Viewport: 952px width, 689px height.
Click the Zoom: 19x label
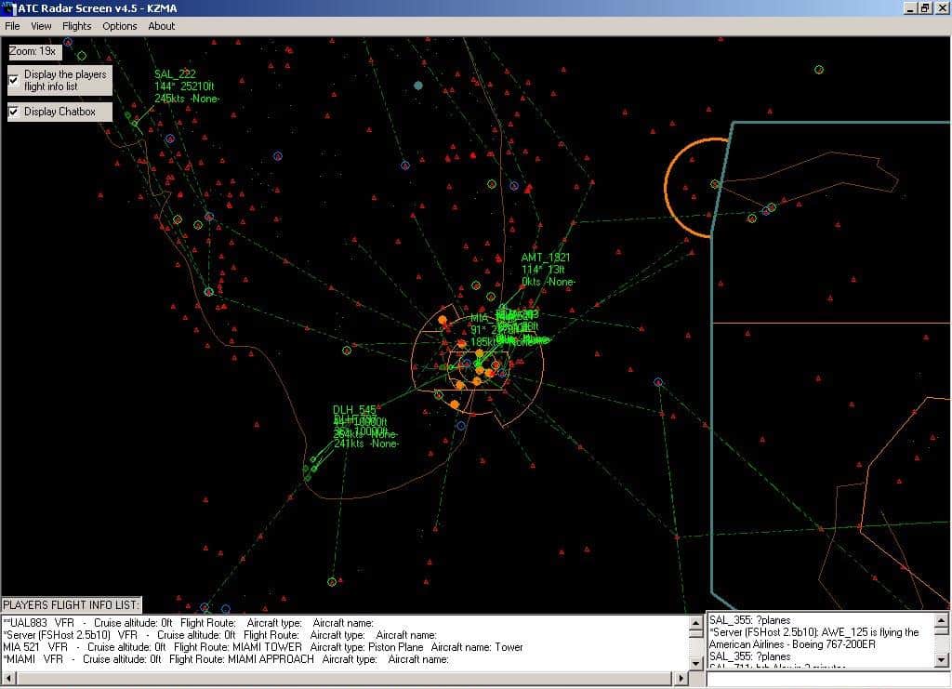tap(33, 51)
